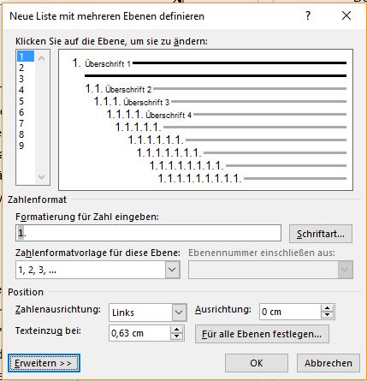Decrease the Texteinzug value with down arrow
This screenshot has height=381, width=367.
click(176, 336)
